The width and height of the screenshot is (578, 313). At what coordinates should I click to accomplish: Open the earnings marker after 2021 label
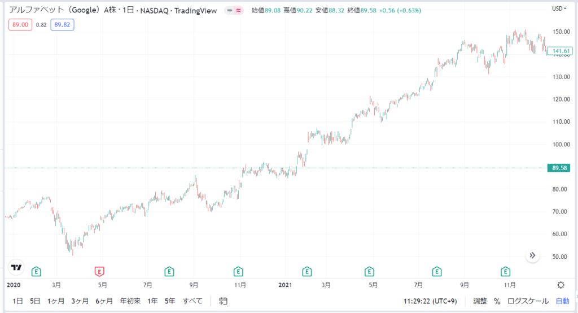coord(306,272)
